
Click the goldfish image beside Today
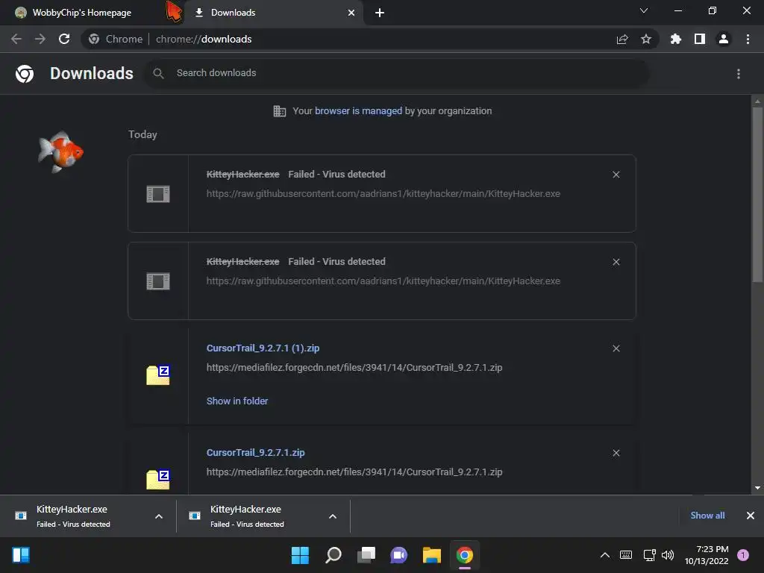(61, 151)
